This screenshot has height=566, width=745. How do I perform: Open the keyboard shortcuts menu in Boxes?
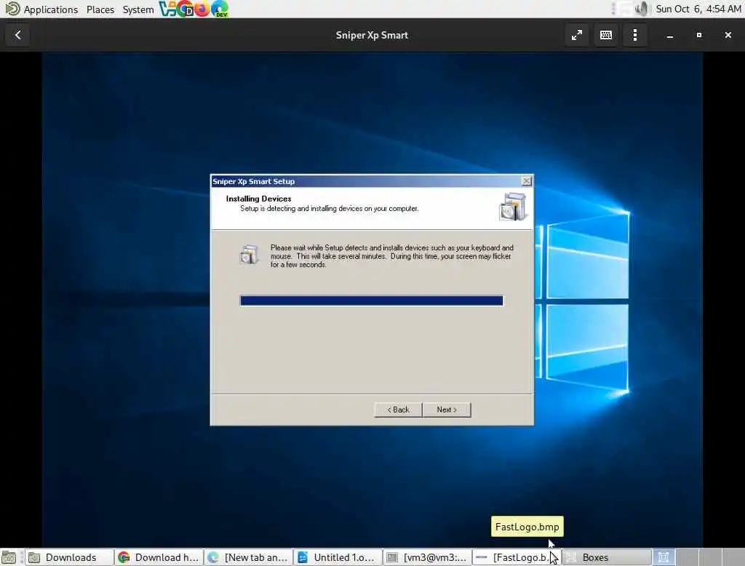606,35
